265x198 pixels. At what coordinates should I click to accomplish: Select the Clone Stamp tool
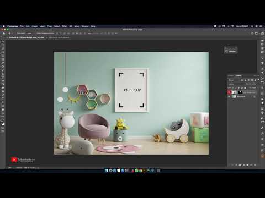[3, 74]
